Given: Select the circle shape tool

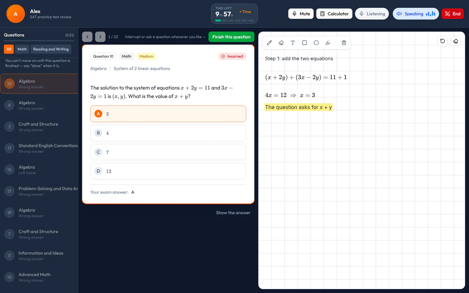Looking at the screenshot, I should [x=316, y=43].
